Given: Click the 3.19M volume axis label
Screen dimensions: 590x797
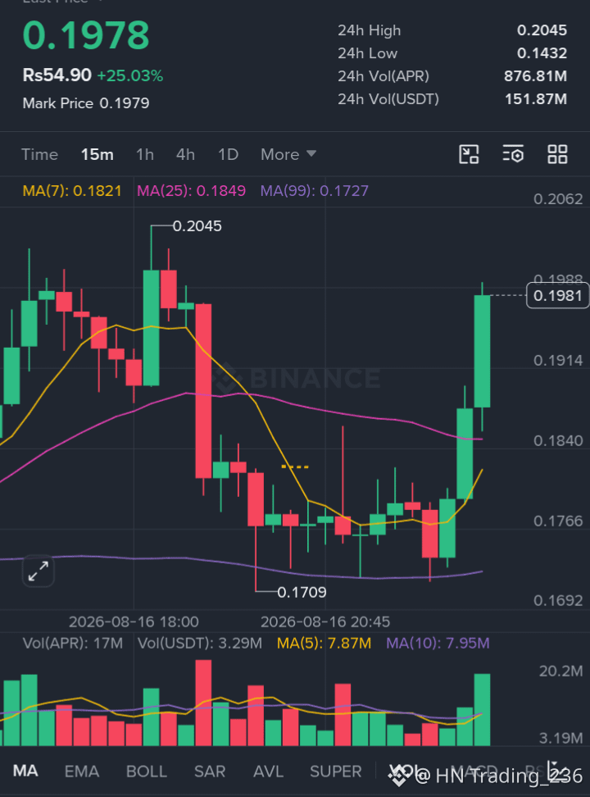Looking at the screenshot, I should (561, 738).
